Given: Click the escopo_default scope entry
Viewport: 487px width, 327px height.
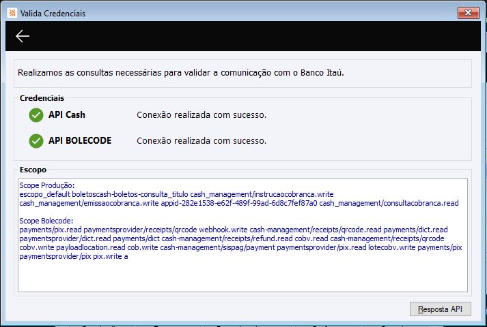Looking at the screenshot, I should click(44, 194).
